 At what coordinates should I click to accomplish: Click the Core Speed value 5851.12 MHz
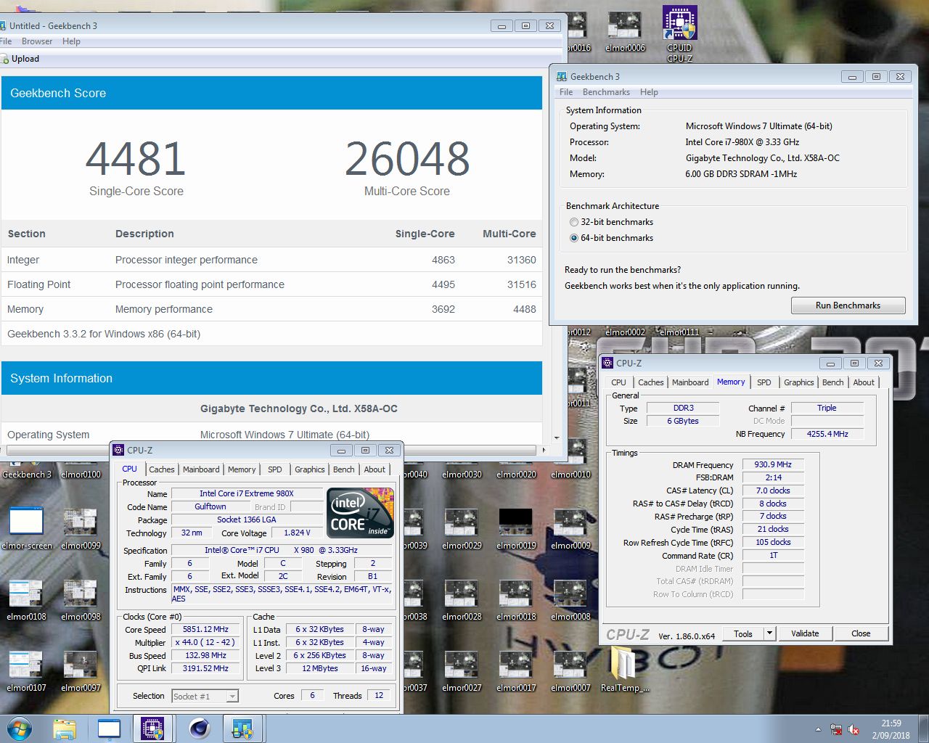[x=205, y=630]
